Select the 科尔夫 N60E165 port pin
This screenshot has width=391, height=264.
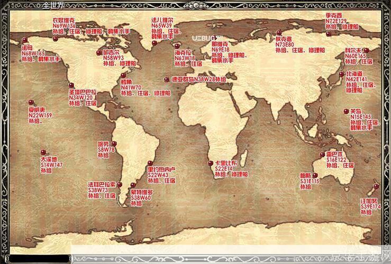[x=366, y=51]
